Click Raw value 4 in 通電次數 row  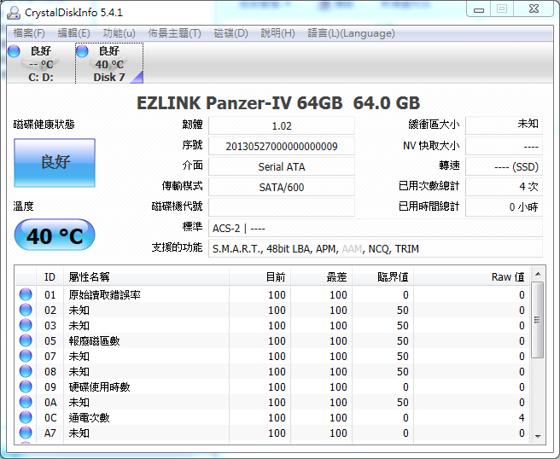pos(522,417)
